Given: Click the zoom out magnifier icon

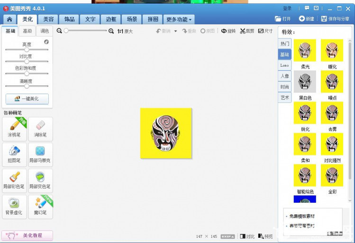Looking at the screenshot, I should click(59, 31).
